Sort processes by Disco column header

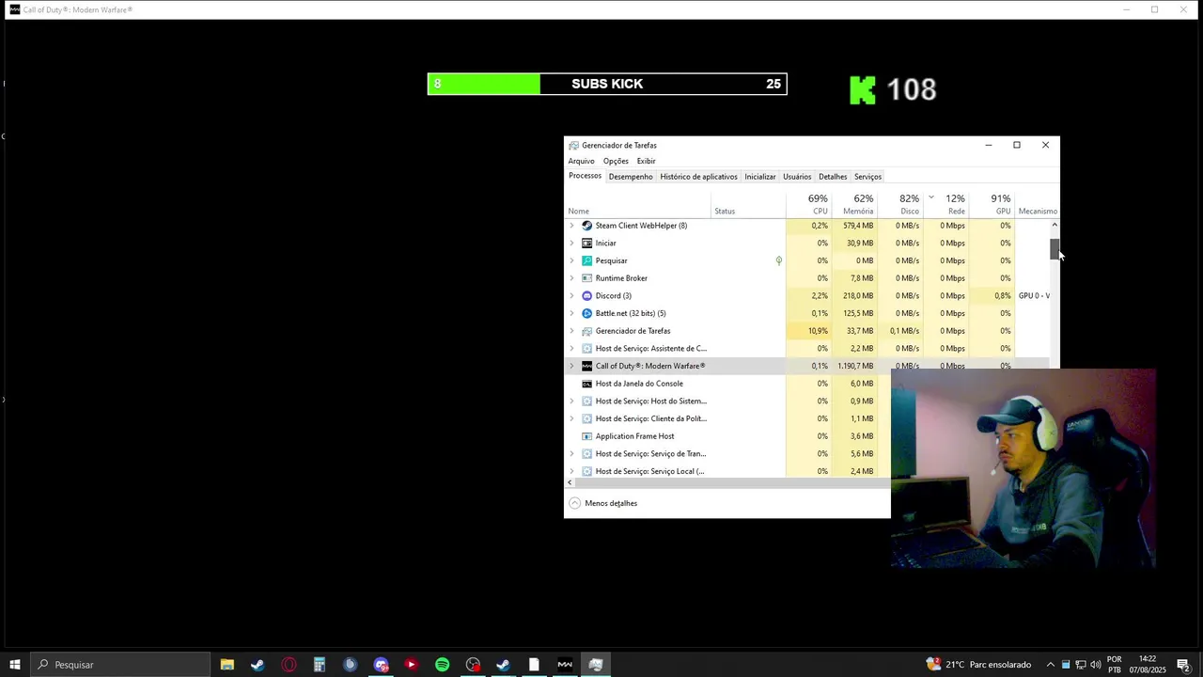[900, 204]
